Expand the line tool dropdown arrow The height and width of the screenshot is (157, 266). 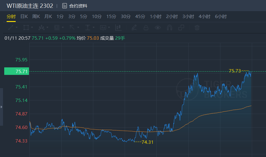[17, 27]
